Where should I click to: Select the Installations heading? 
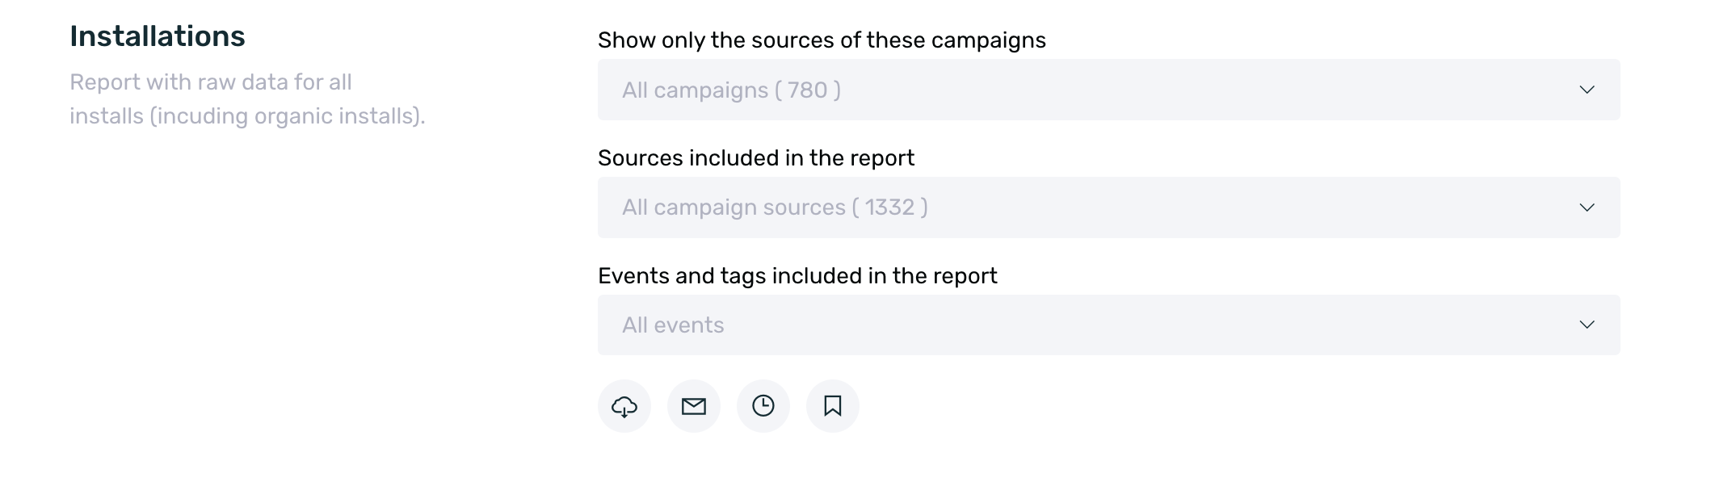click(158, 36)
